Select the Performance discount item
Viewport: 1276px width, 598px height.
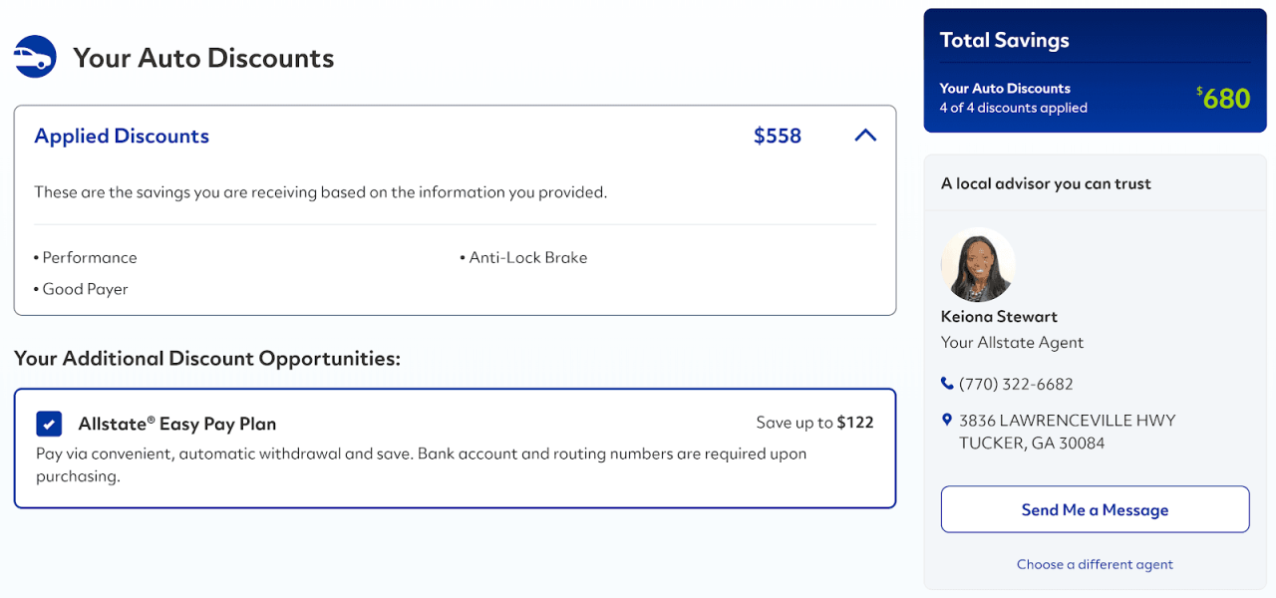[x=89, y=257]
